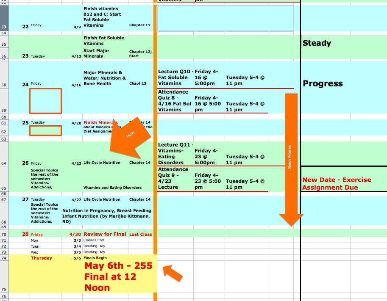The height and width of the screenshot is (301, 387).
Task: Select "New Date - Exercise Assignment Due" cell
Action: click(x=337, y=183)
